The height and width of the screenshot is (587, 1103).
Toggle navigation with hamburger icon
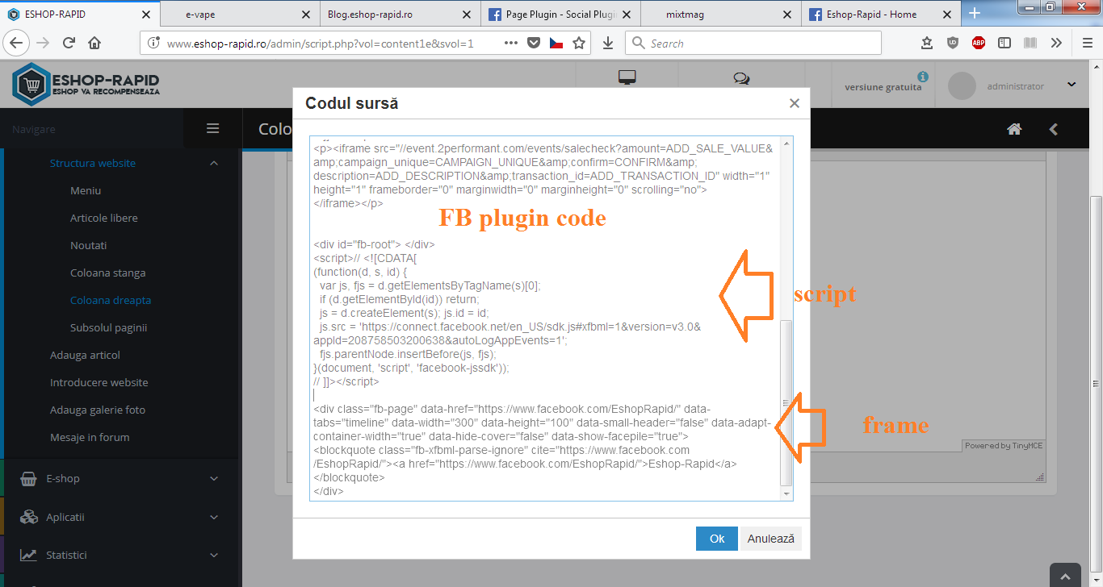pyautogui.click(x=213, y=128)
